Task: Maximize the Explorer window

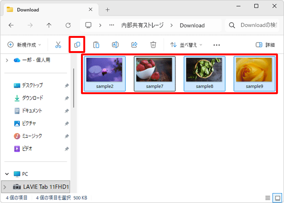Action: pos(256,6)
